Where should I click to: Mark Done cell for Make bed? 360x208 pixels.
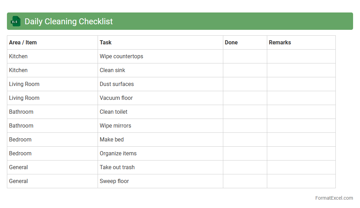tap(245, 139)
